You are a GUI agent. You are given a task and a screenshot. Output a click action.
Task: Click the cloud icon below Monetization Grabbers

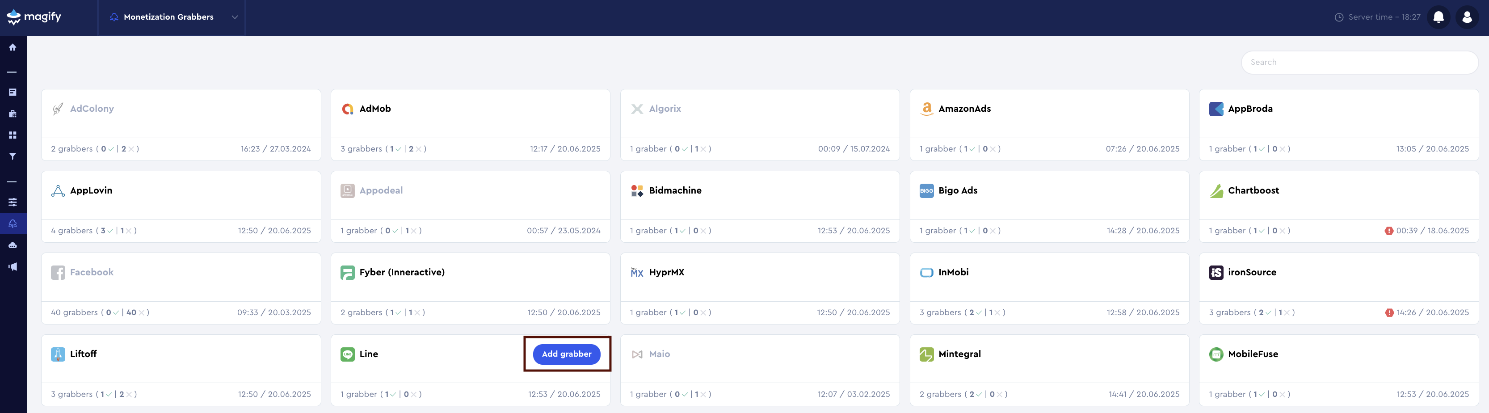(x=12, y=244)
